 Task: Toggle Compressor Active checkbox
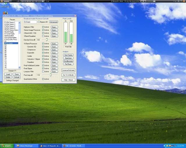coord(43,50)
